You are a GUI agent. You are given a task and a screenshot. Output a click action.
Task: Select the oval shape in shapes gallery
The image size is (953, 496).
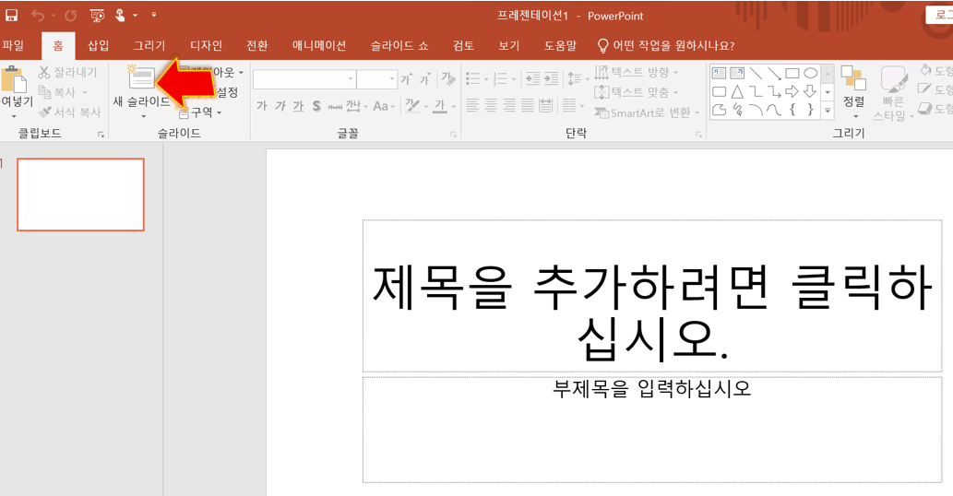[x=810, y=74]
